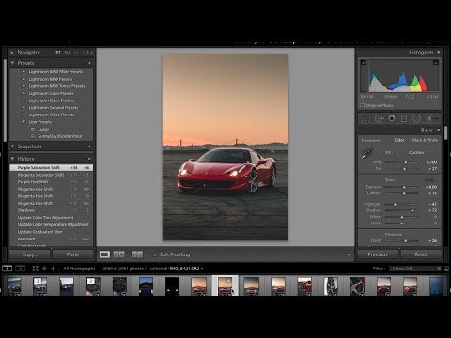Click the Copy... button
Screen dimensions: 451x338
click(30, 254)
